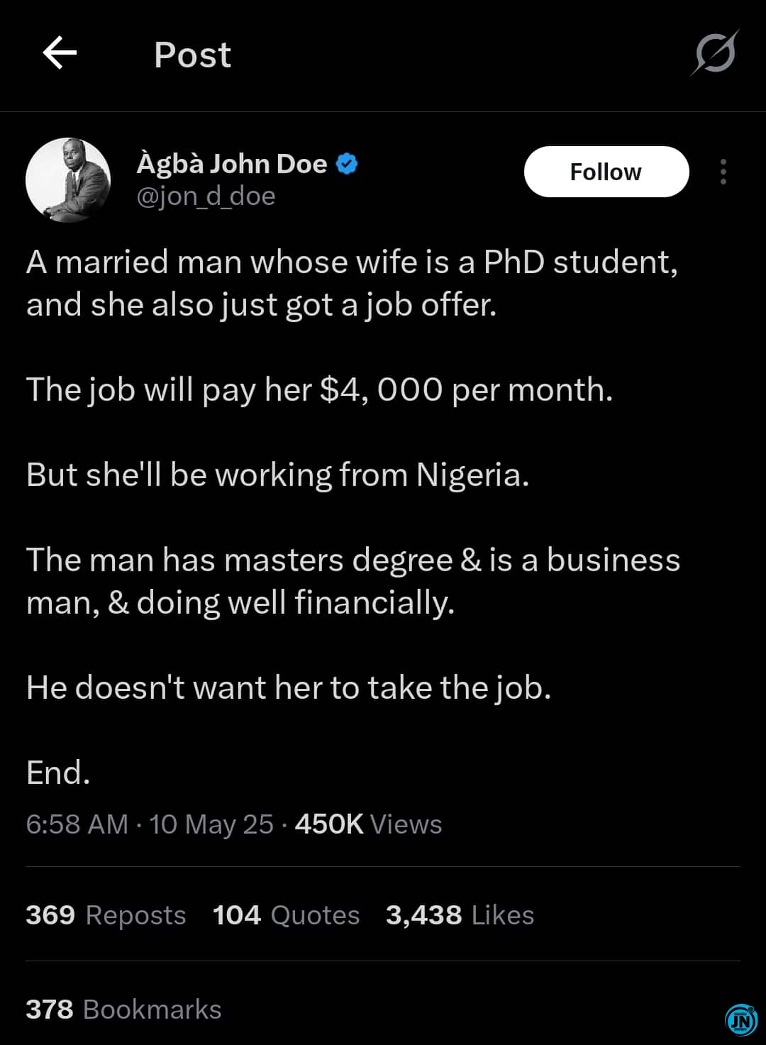This screenshot has height=1045, width=766.
Task: Click the Post header title
Action: point(193,55)
